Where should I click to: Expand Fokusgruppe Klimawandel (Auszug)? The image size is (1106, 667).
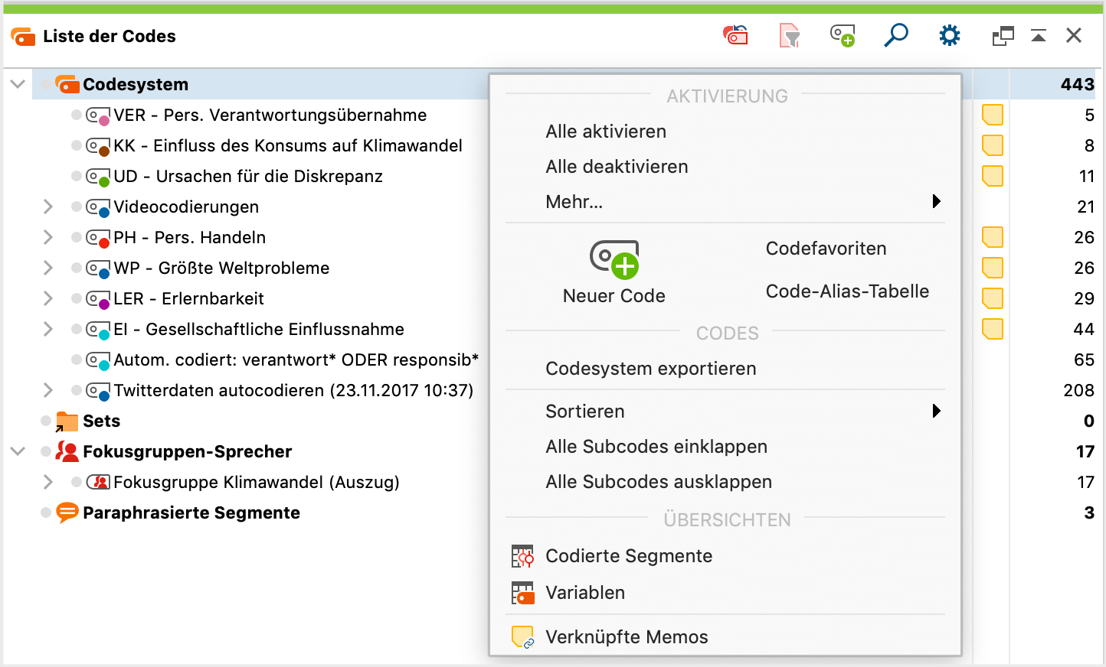(x=47, y=482)
